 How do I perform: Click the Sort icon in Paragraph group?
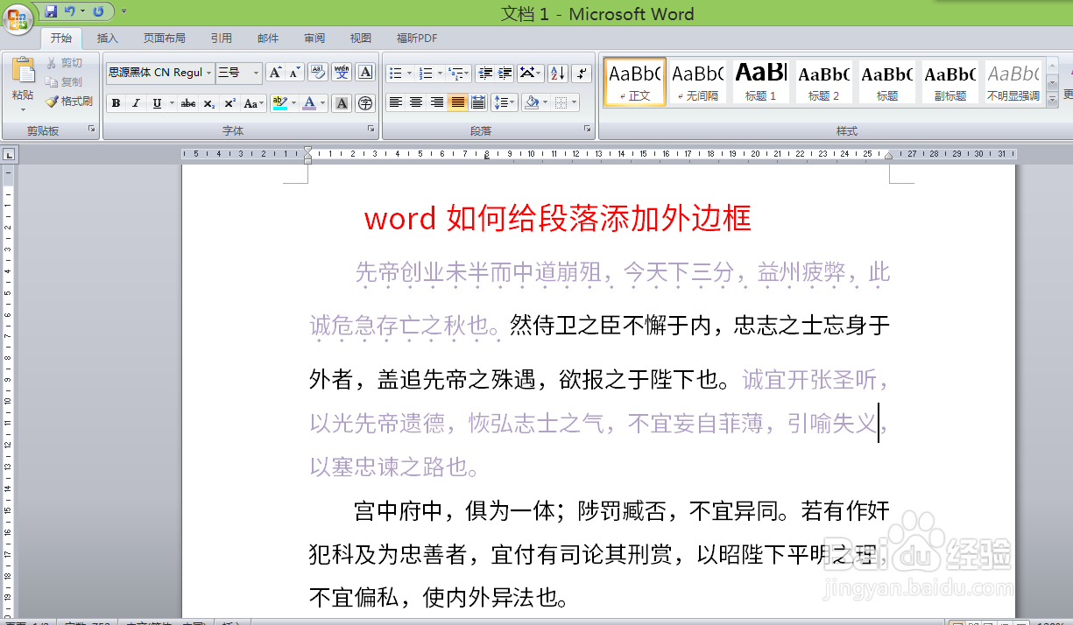point(557,73)
